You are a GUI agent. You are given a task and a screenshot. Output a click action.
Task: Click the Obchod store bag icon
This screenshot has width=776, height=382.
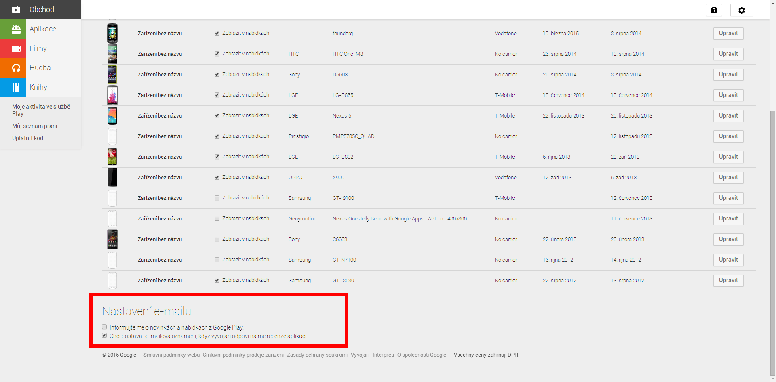pyautogui.click(x=16, y=9)
